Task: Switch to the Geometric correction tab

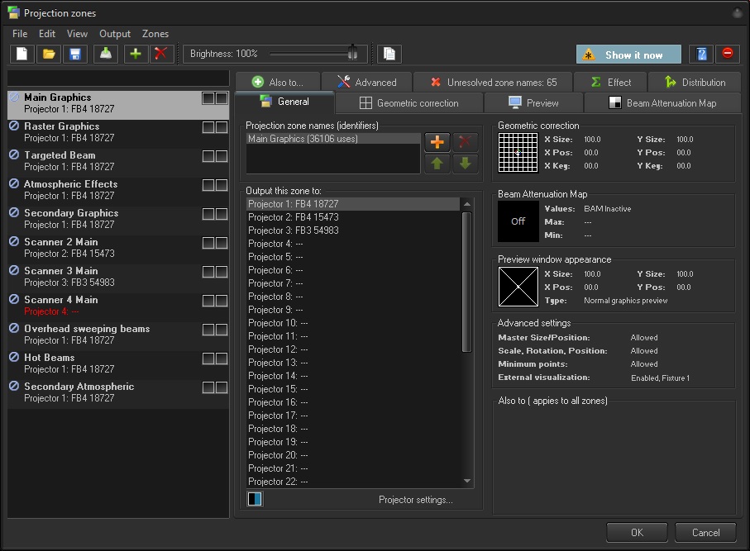Action: [408, 103]
